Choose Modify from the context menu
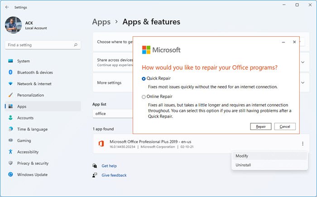The image size is (317, 197). click(242, 156)
